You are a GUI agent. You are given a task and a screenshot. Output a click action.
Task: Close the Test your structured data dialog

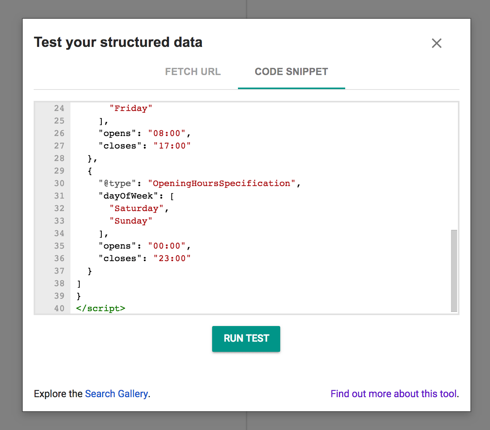pos(436,43)
